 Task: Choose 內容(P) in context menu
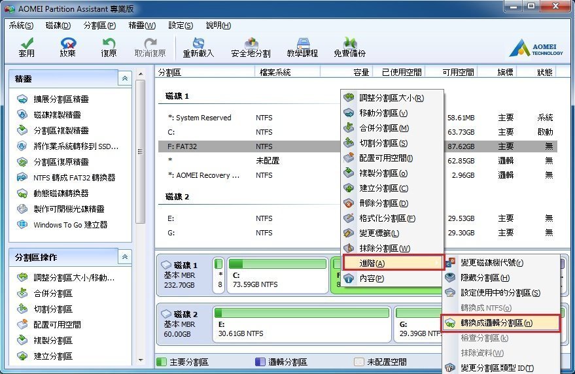[x=392, y=279]
